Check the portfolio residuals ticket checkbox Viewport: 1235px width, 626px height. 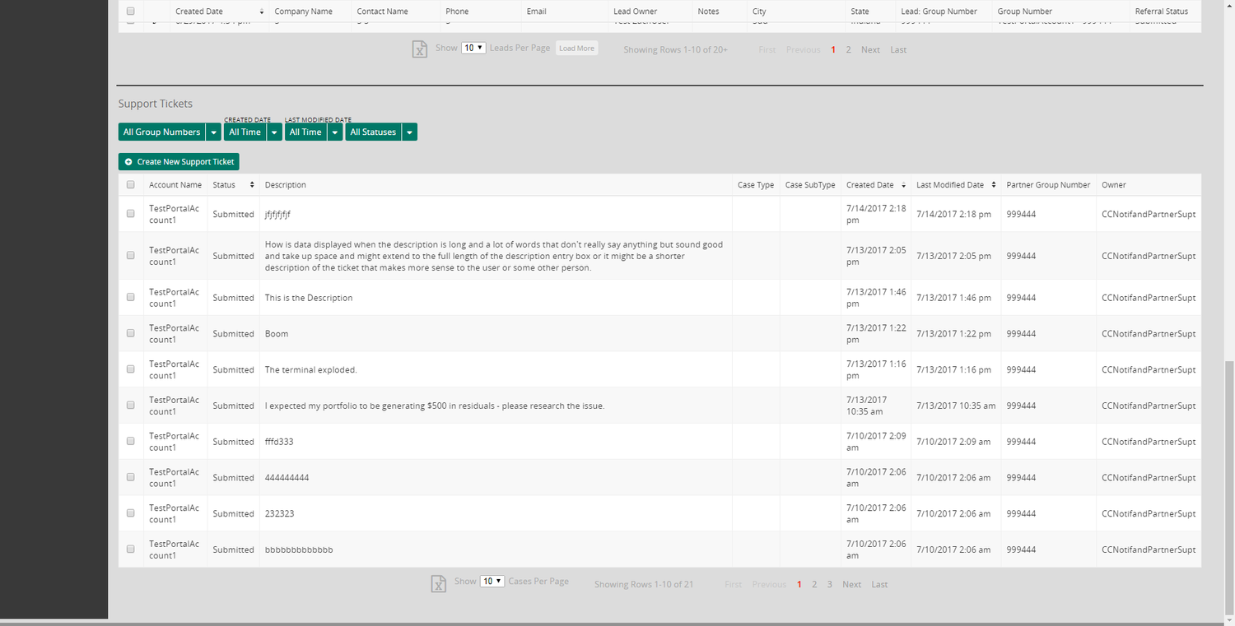[130, 405]
